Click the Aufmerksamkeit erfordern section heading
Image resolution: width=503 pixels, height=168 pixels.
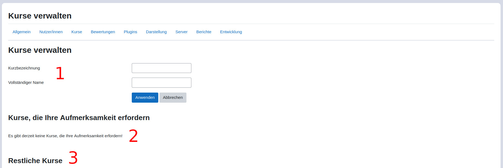pyautogui.click(x=79, y=118)
